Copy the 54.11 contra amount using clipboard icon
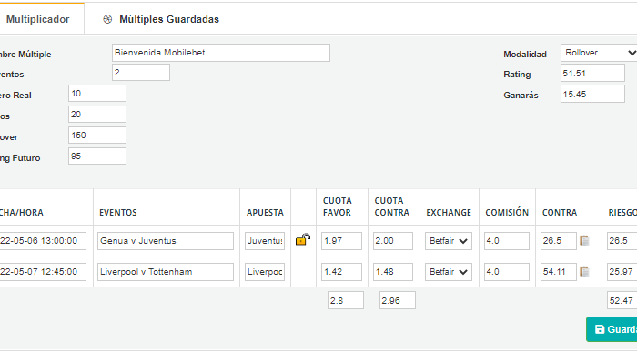 [584, 272]
